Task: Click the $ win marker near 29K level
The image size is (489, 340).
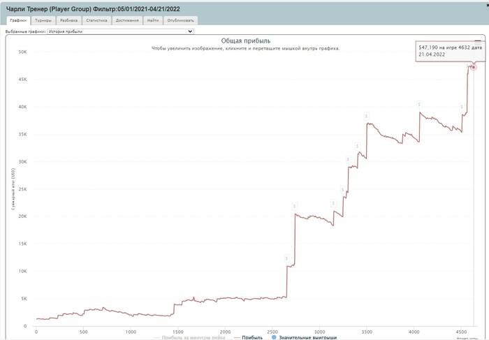Action: point(348,160)
